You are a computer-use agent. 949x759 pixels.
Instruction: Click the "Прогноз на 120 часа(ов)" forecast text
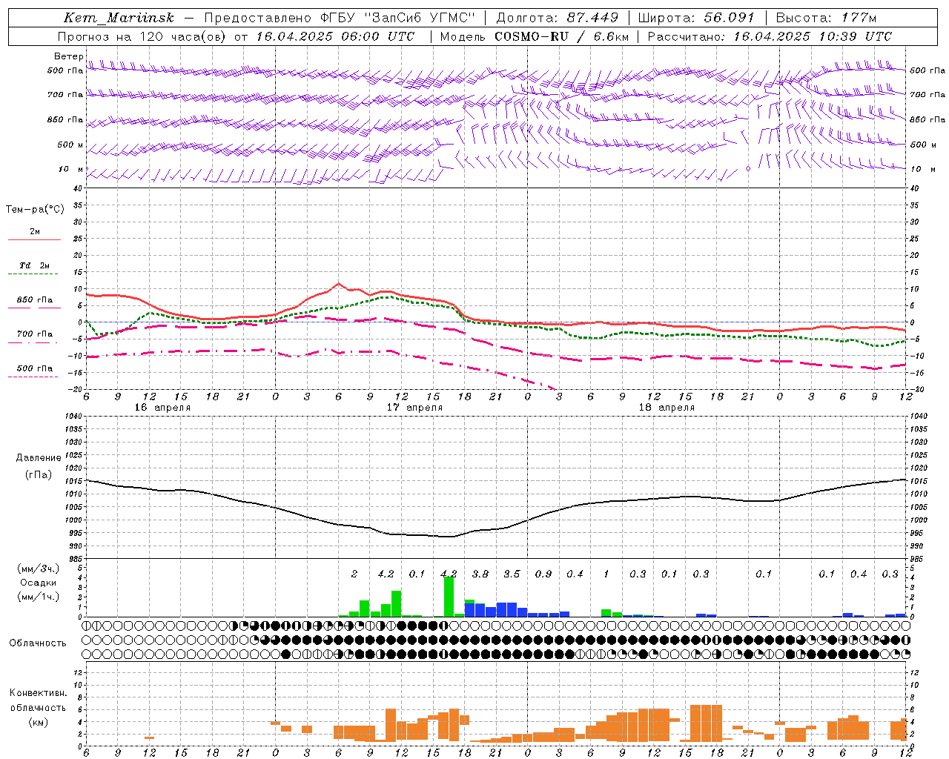[x=141, y=36]
